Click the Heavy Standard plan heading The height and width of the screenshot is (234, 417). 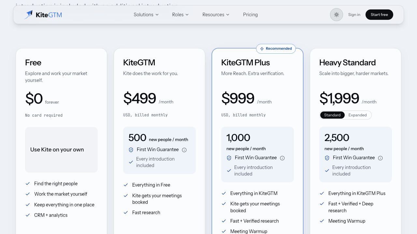coord(347,62)
